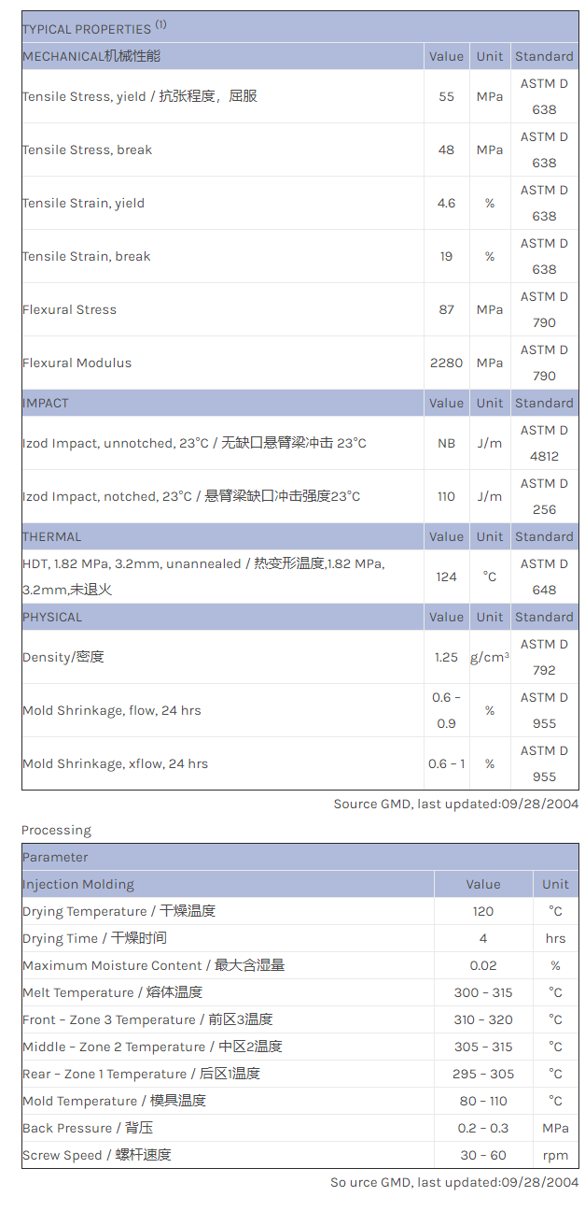Image resolution: width=585 pixels, height=1211 pixels.
Task: Click the Maximum Moisture Content label
Action: [154, 965]
